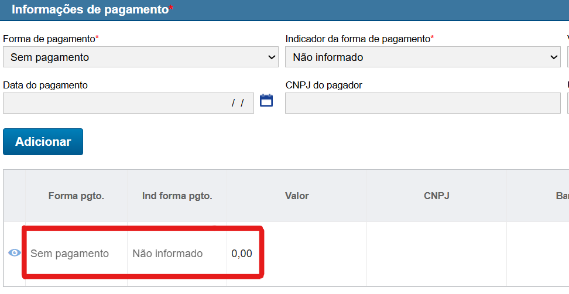Click the Não informado cell in table row
The height and width of the screenshot is (294, 569).
click(167, 254)
